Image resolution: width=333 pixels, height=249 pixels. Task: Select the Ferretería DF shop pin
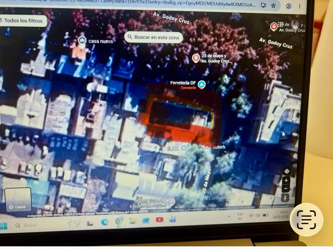point(202,85)
